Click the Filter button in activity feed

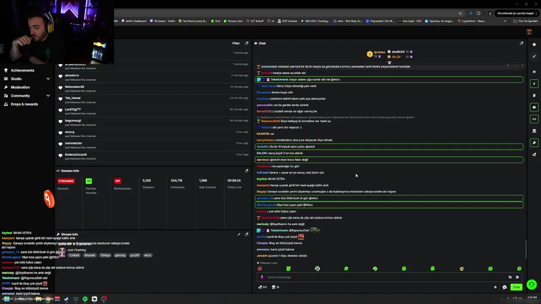point(236,43)
